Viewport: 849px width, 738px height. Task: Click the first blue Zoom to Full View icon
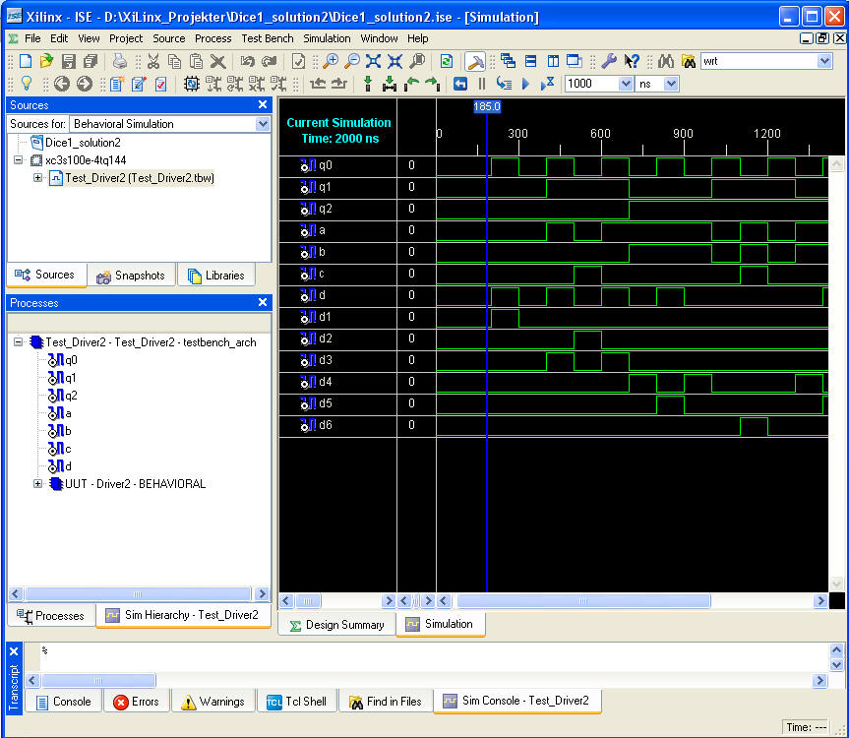coord(373,61)
